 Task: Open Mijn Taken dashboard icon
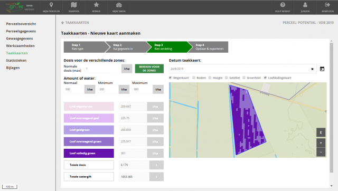[x=119, y=5]
